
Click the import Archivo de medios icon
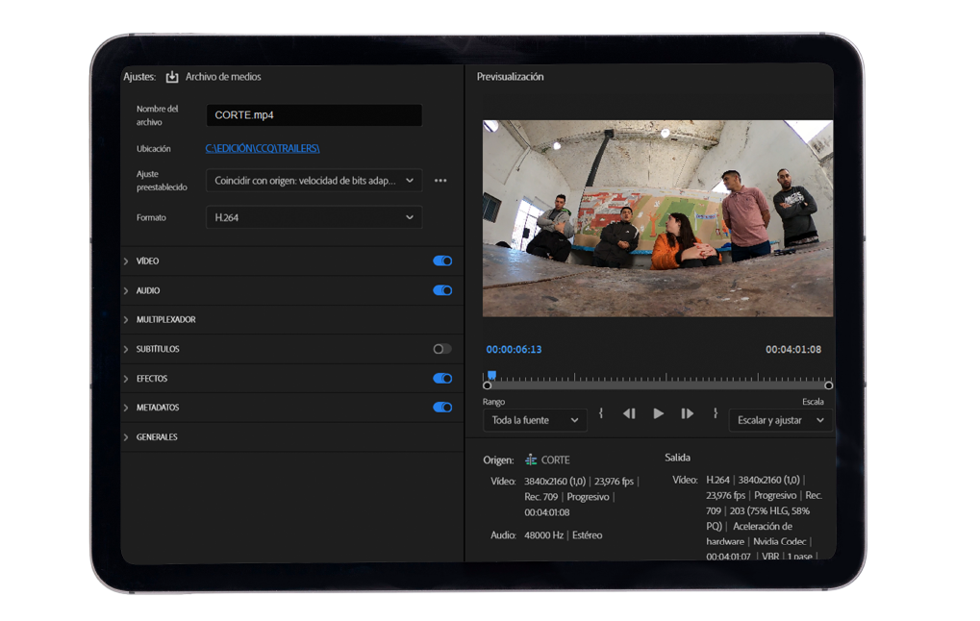172,77
